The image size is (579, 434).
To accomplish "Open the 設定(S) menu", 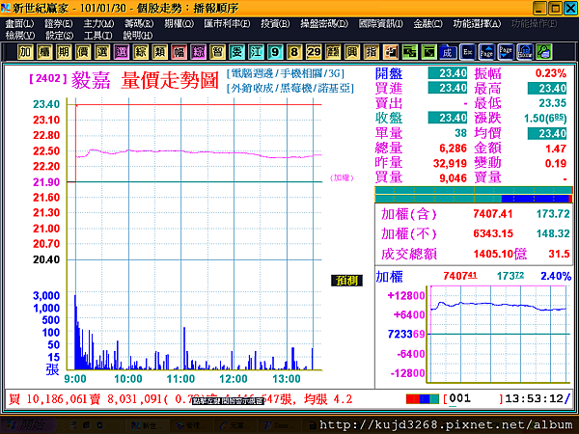I will coord(60,36).
